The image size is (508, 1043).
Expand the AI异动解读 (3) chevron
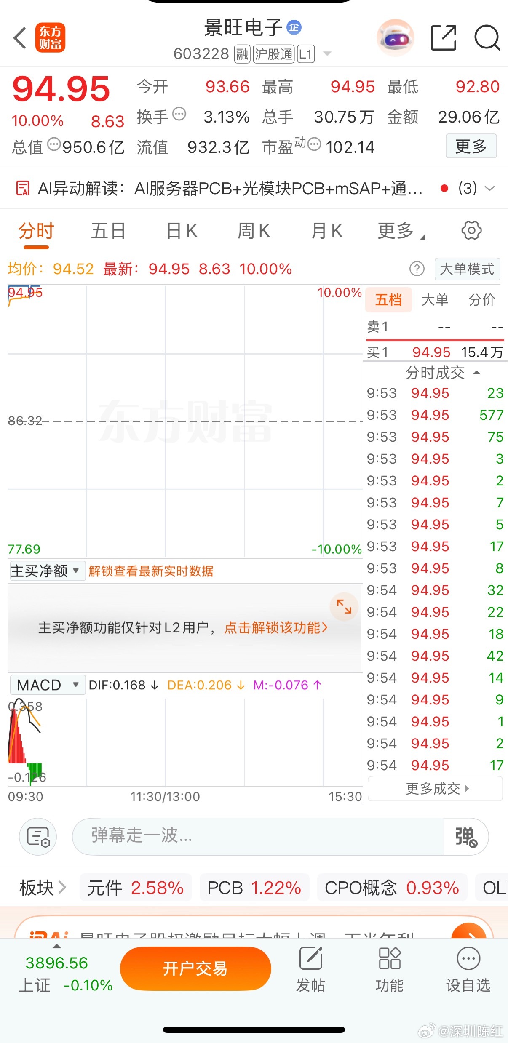point(489,188)
